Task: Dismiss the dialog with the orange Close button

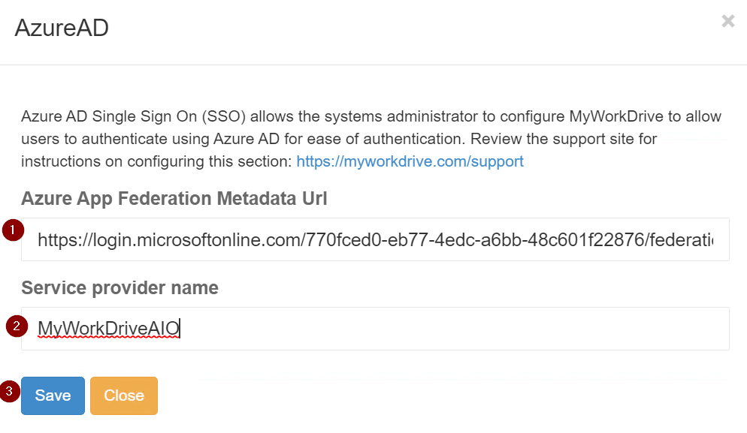Action: tap(123, 395)
